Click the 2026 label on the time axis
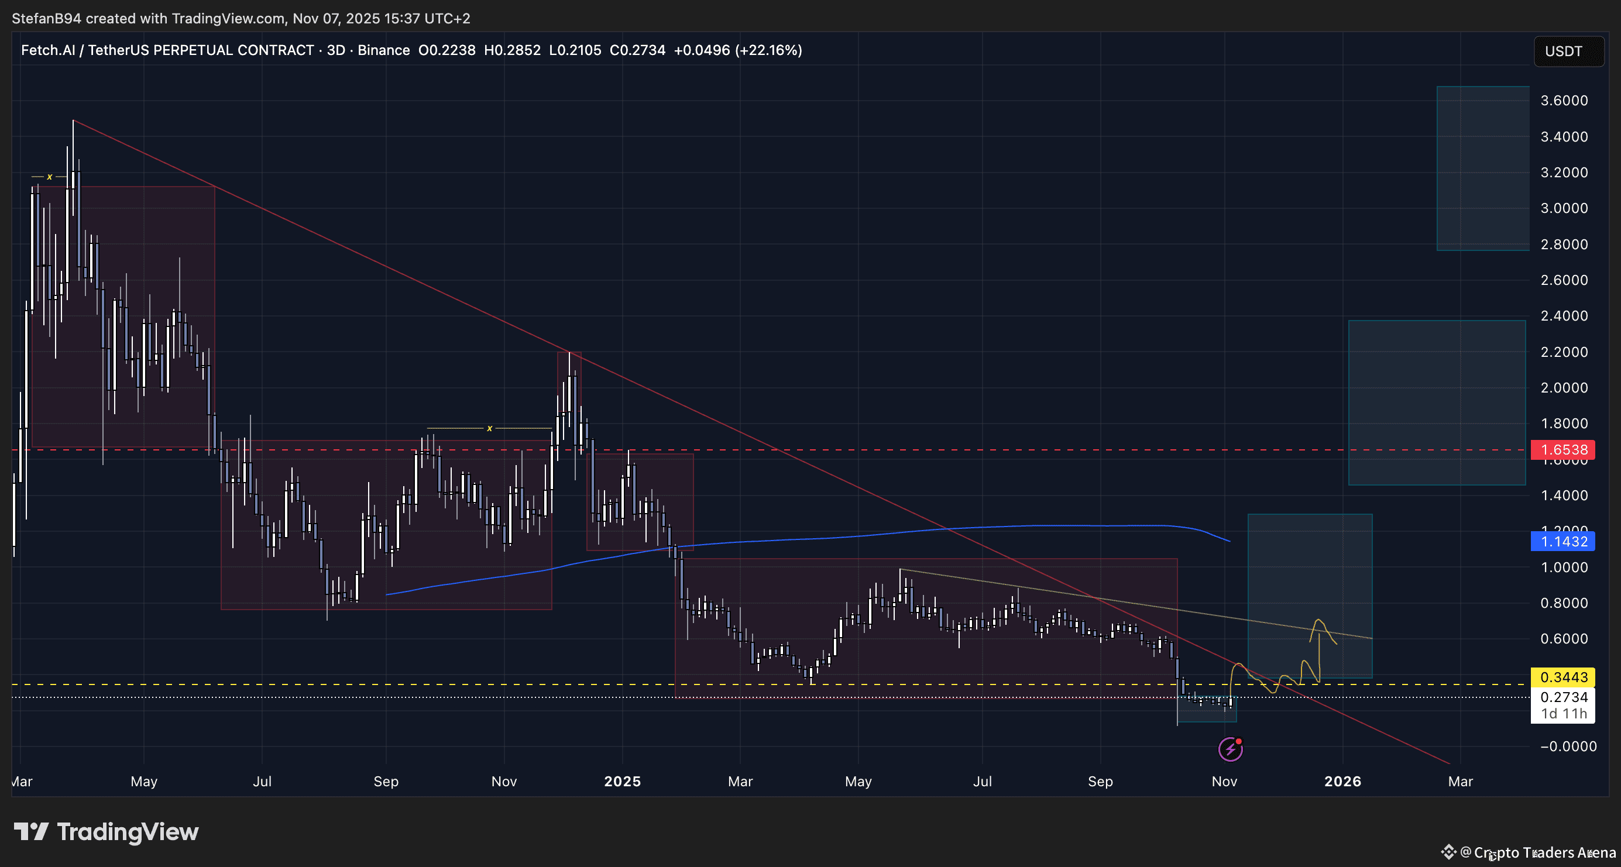Viewport: 1621px width, 867px height. click(1343, 782)
